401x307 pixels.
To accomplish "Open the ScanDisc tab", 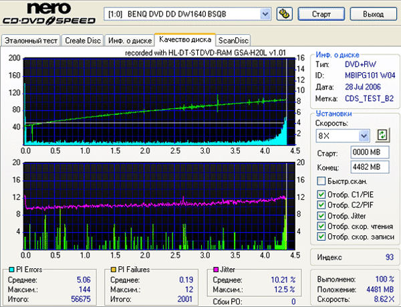I will point(234,41).
